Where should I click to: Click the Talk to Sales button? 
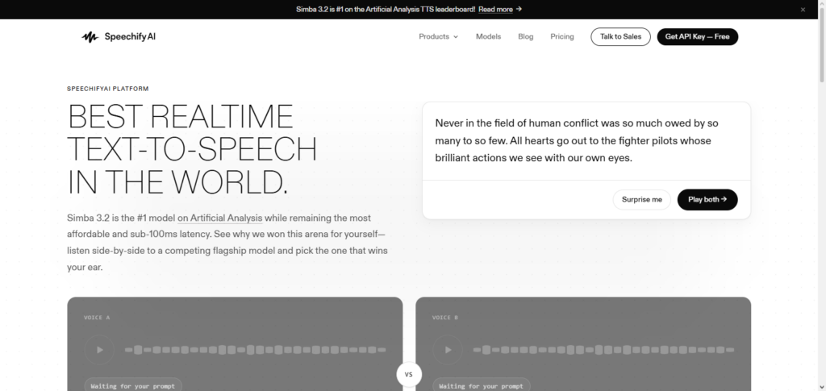(x=620, y=37)
